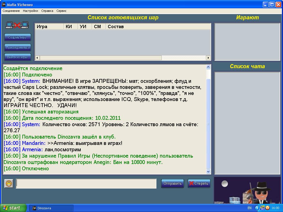Click the 'Подключено' chat line

28,75
